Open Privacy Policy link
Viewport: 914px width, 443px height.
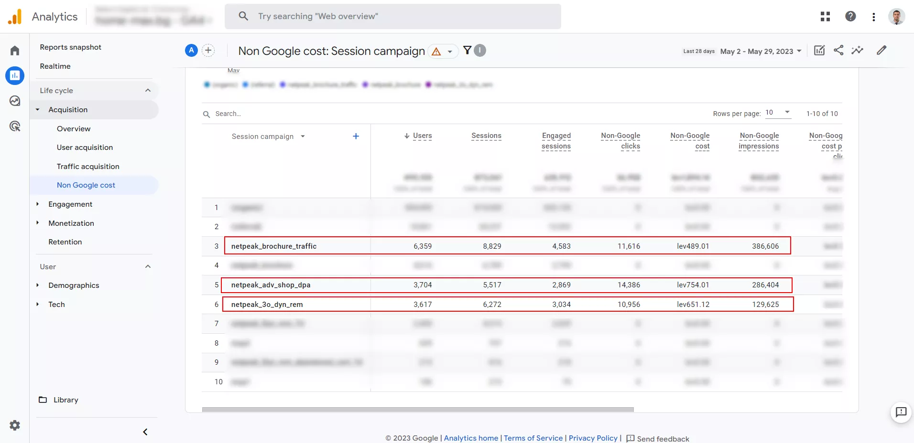pyautogui.click(x=593, y=438)
